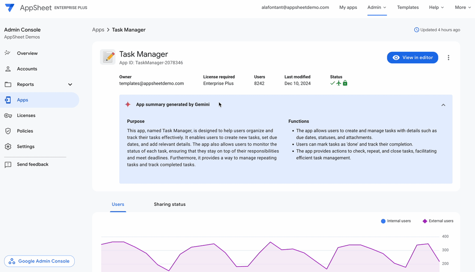475x272 pixels.
Task: Toggle External users legend series
Action: pyautogui.click(x=437, y=221)
